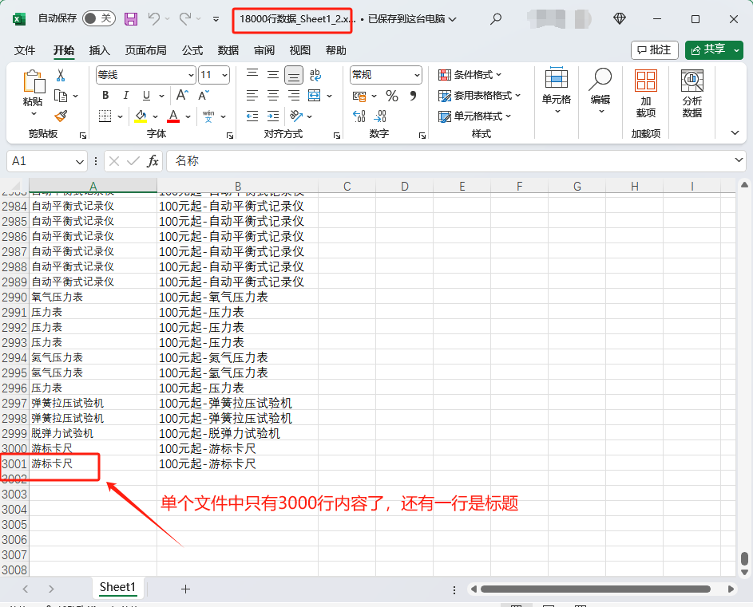
Task: Click the 批注 (Comments) button
Action: tap(655, 49)
